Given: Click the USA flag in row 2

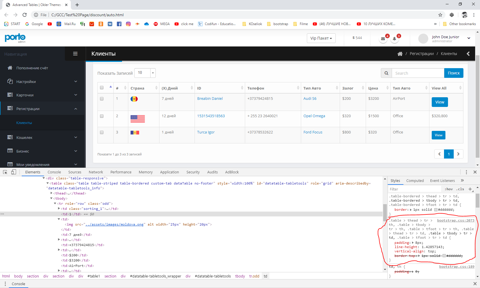Looking at the screenshot, I should tap(138, 119).
